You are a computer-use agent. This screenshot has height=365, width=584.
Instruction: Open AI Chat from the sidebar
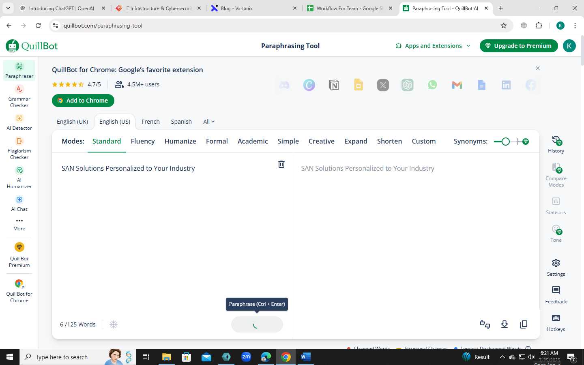click(19, 204)
